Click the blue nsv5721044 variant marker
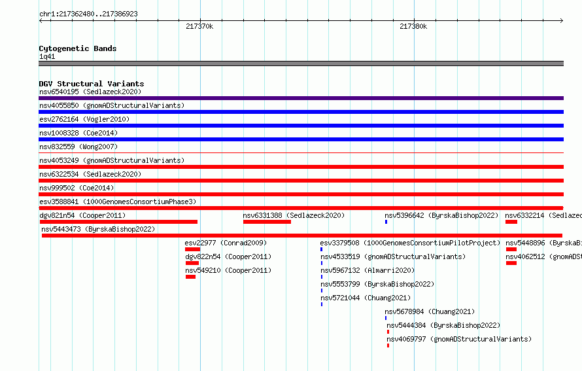 tap(322, 304)
